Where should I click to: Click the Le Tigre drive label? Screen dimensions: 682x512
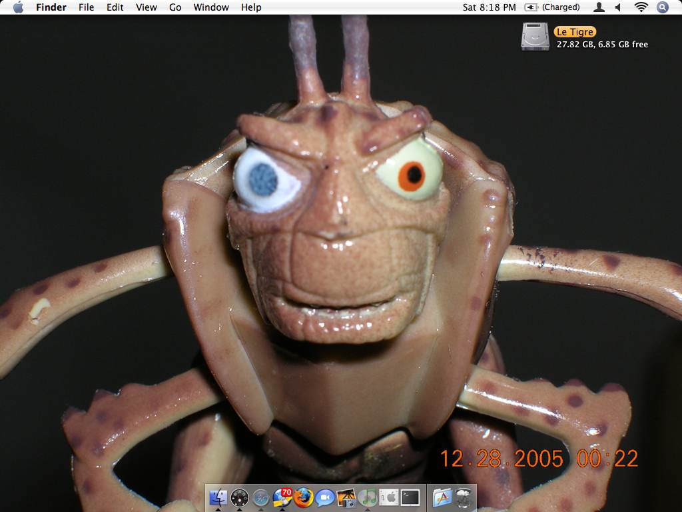coord(575,32)
